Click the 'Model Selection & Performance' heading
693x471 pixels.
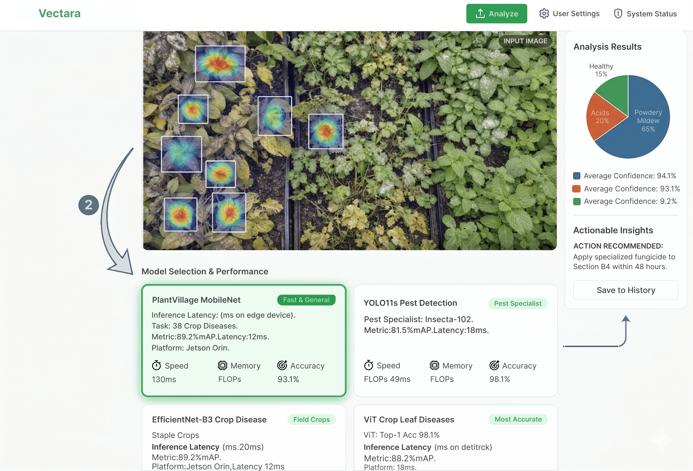tap(205, 271)
